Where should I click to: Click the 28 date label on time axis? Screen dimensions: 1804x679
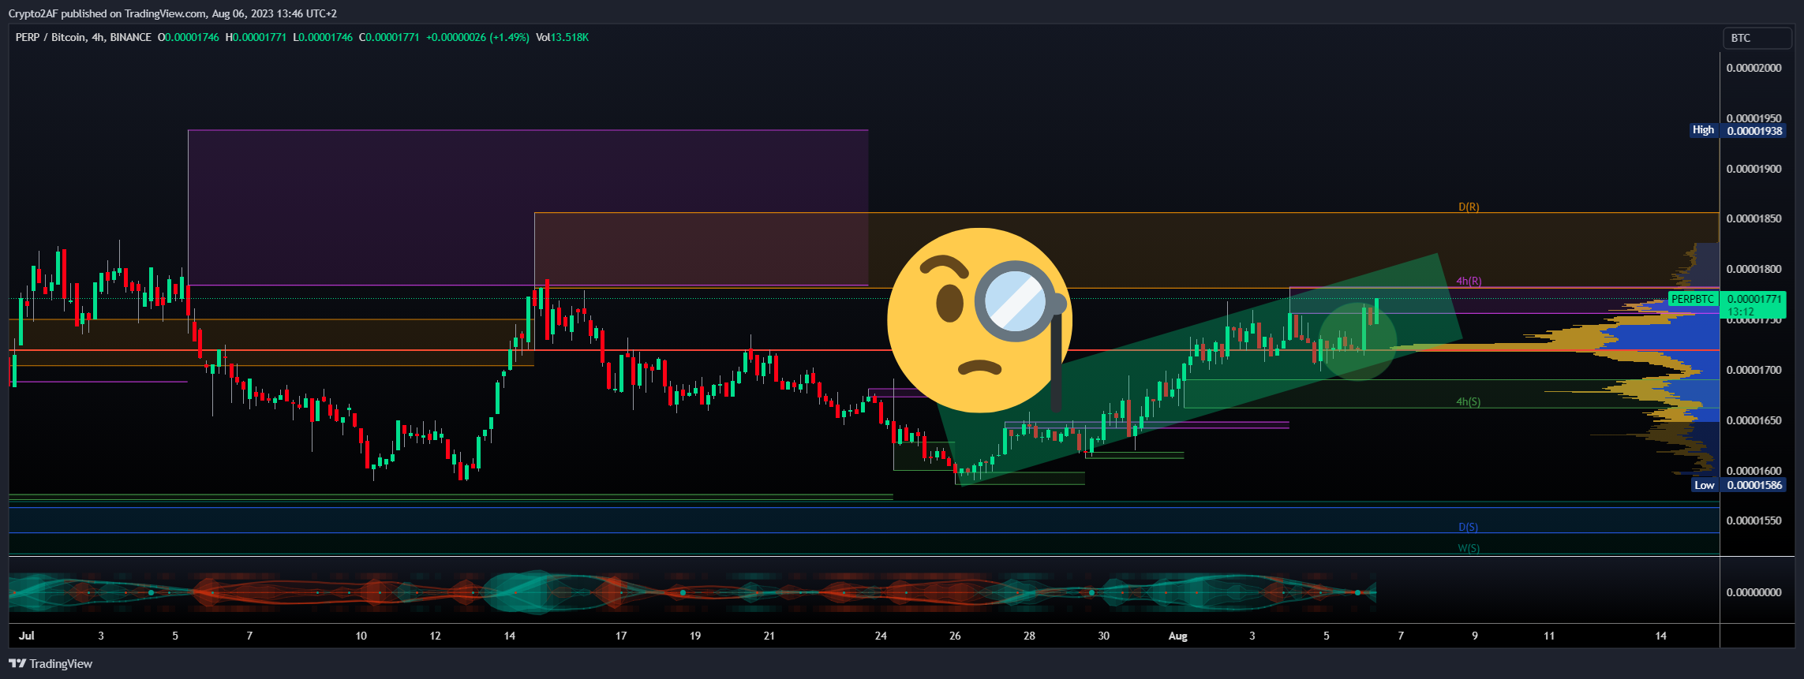[1029, 636]
